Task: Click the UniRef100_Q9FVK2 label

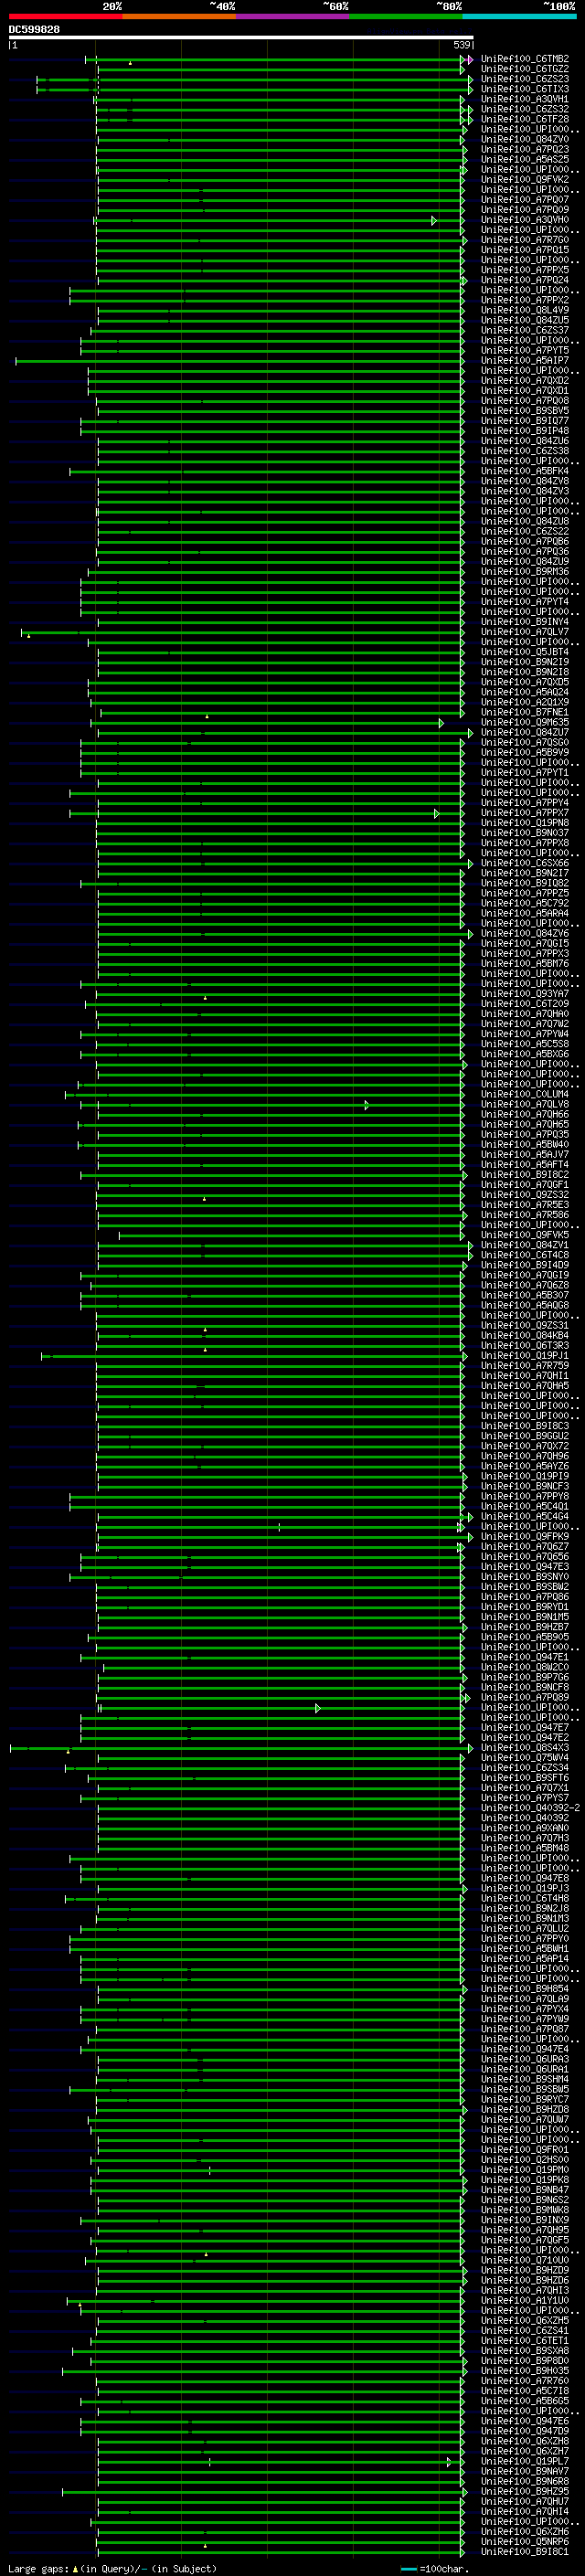Action: [525, 179]
